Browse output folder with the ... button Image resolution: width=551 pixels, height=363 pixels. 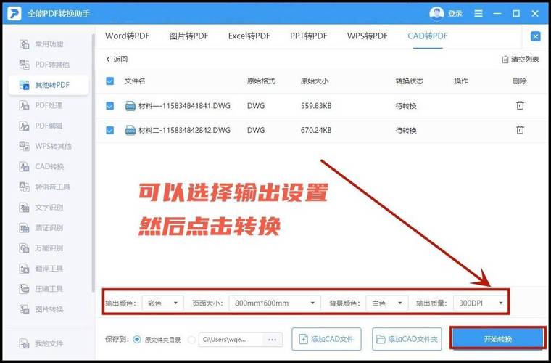tap(273, 340)
